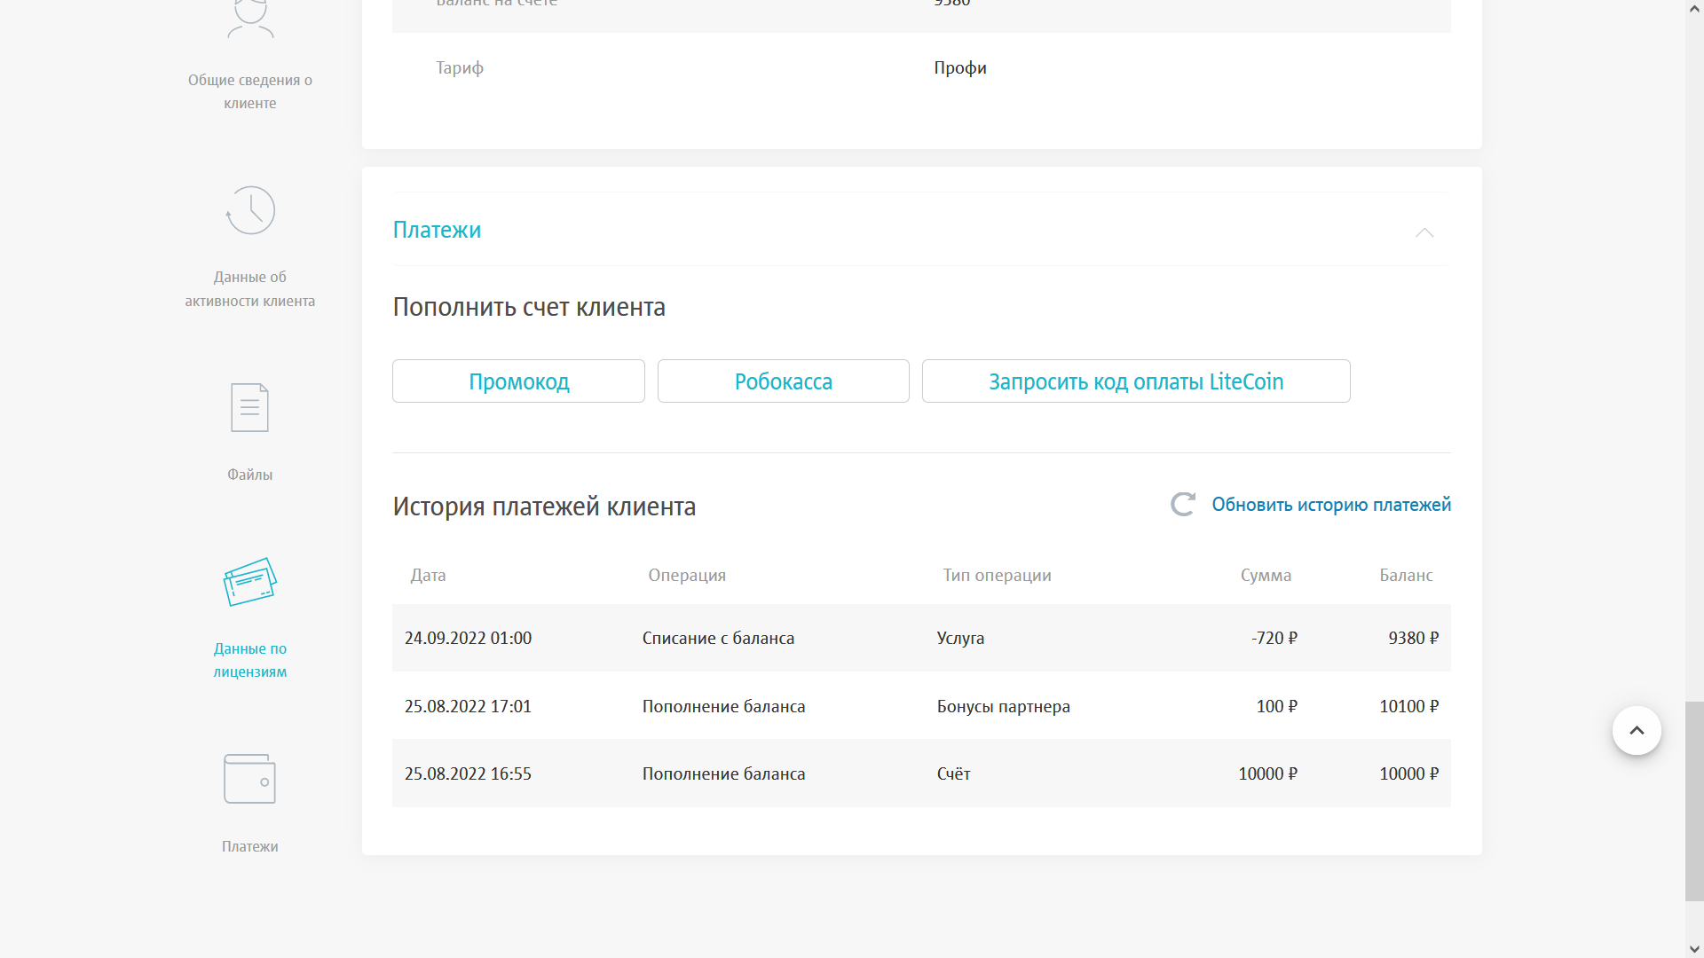Screen dimensions: 1704x958
Task: Select the 10100 ₽ balance value
Action: pos(1409,707)
